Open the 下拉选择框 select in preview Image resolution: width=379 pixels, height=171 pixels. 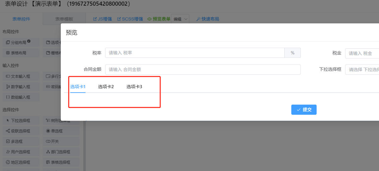[x=363, y=70]
